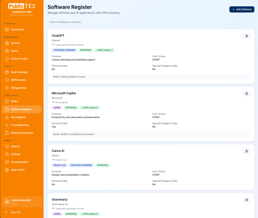Click the Settings users icon
The width and height of the screenshot is (258, 218).
[x=7, y=154]
